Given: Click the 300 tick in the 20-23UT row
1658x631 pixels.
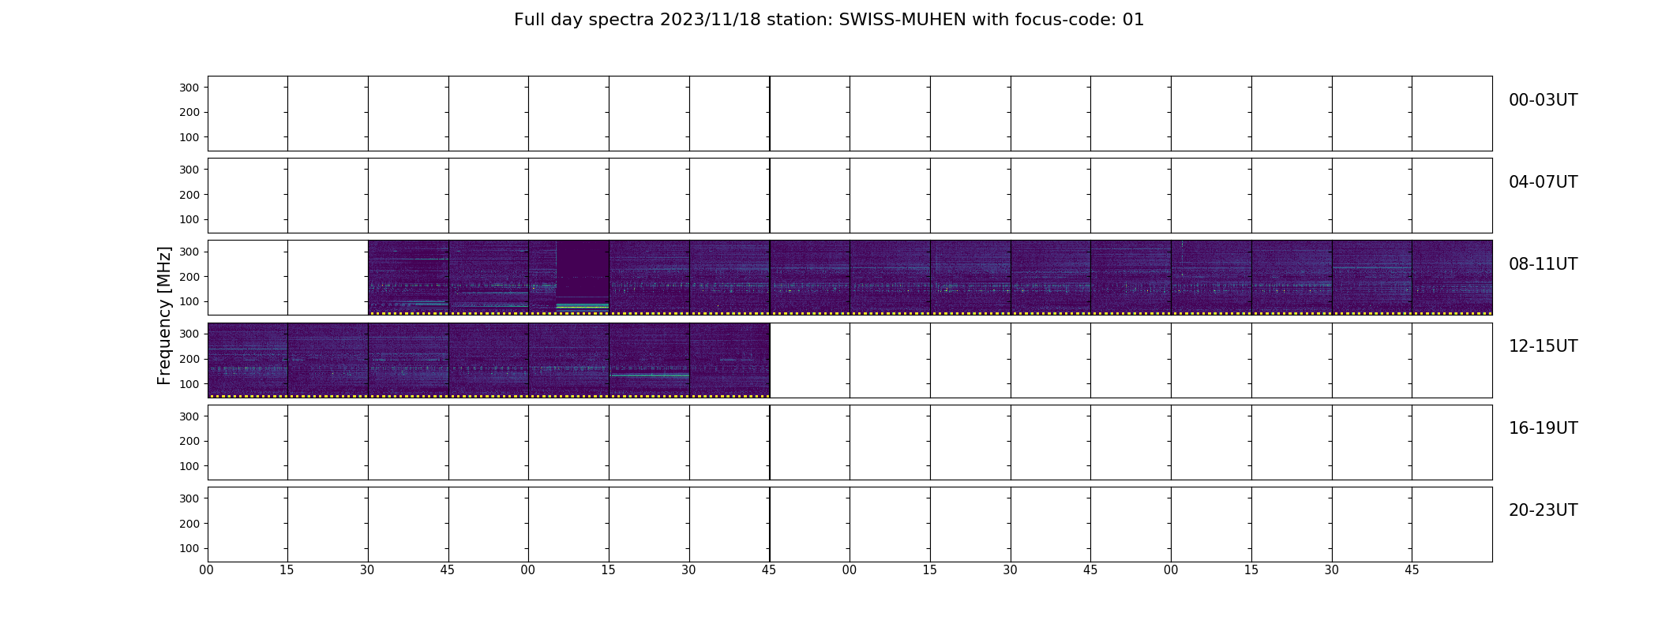Looking at the screenshot, I should (189, 498).
